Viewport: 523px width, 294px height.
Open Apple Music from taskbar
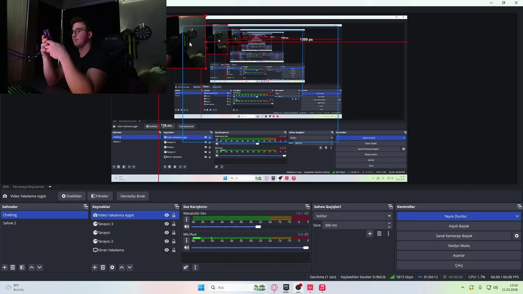pyautogui.click(x=322, y=287)
